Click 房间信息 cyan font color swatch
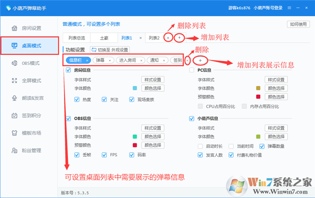The width and height of the screenshot is (315, 198). (135, 88)
